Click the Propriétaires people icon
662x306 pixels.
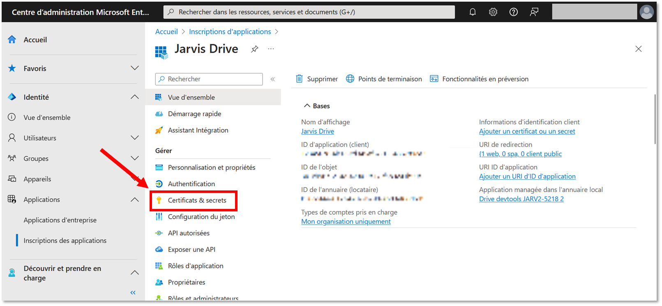[159, 283]
